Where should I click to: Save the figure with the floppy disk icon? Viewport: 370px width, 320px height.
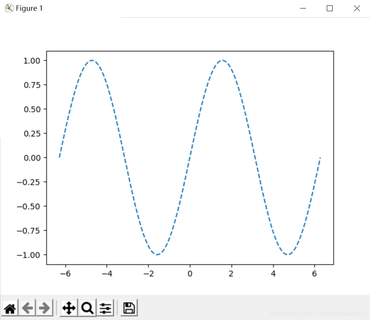[129, 308]
